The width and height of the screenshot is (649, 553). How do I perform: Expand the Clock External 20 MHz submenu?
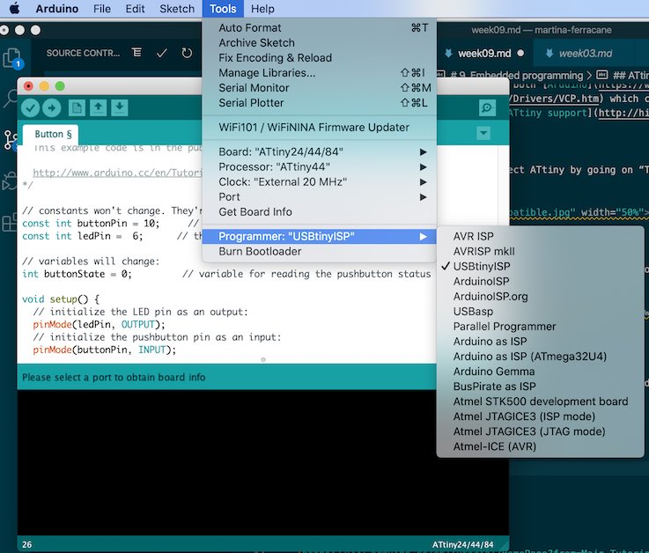click(x=319, y=181)
